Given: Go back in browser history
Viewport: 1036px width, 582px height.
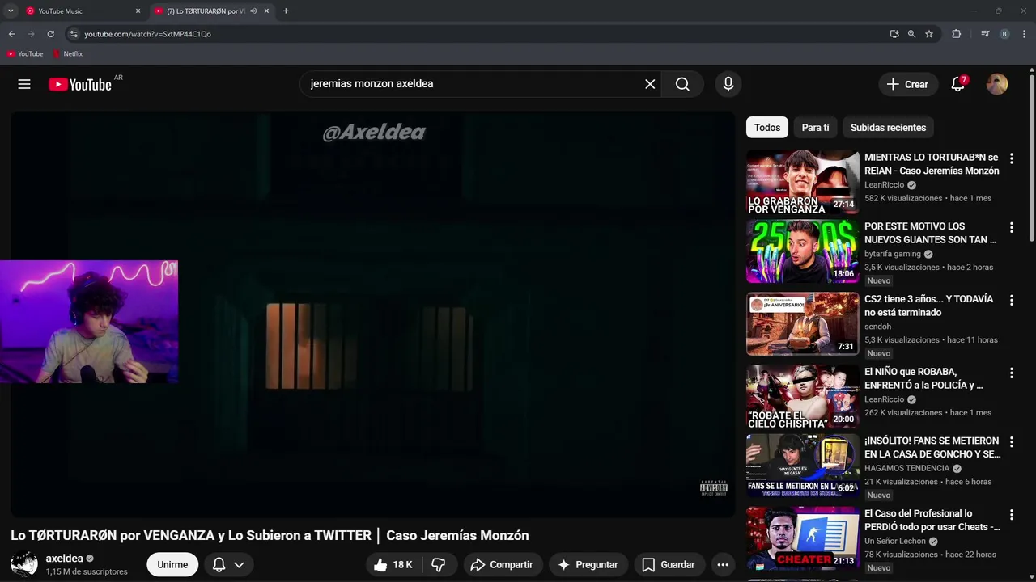Looking at the screenshot, I should 12,34.
